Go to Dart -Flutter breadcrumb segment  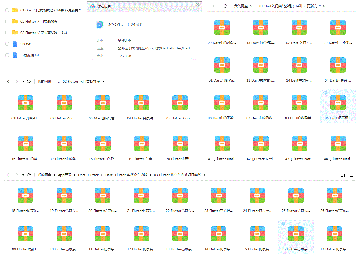point(88,175)
